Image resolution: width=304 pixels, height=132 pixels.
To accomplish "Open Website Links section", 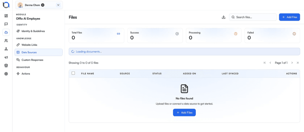I will click(39, 45).
